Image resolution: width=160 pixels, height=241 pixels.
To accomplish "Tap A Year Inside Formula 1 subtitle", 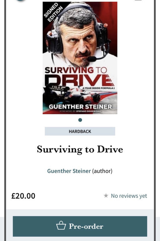I will click(99, 88).
